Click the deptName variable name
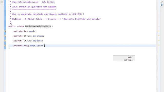The image size is (164, 92). [x=38, y=36]
